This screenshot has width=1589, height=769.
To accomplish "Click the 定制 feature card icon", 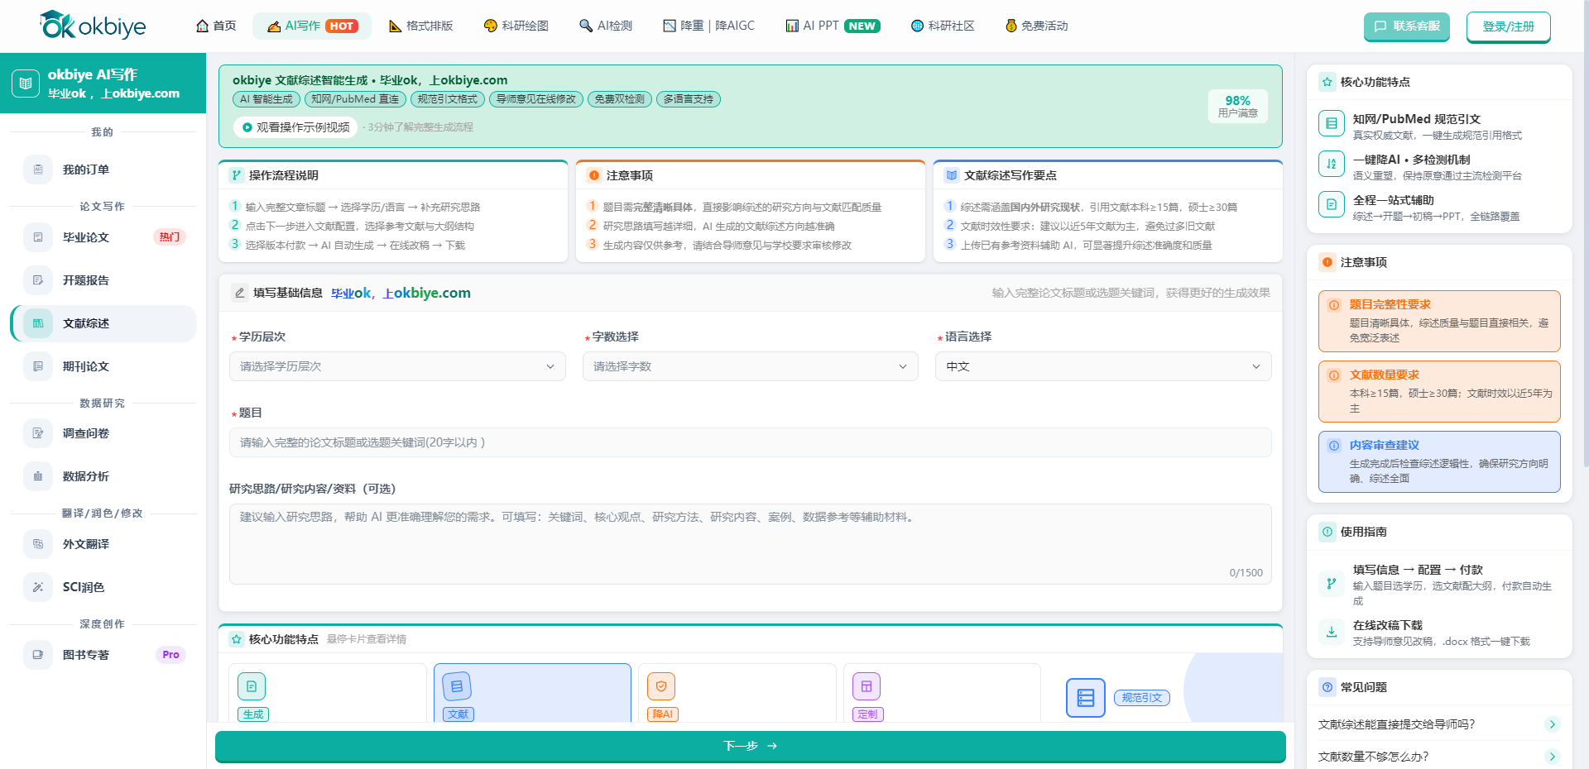I will 867,686.
